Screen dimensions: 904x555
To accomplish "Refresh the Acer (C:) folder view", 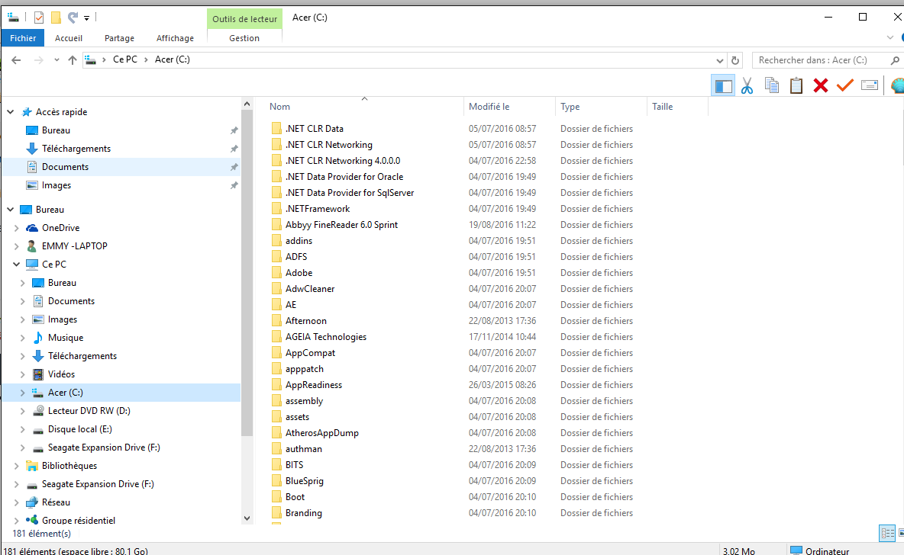I will (x=735, y=60).
